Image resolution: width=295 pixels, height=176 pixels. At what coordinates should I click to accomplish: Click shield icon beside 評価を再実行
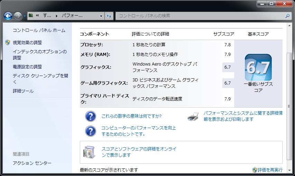(255, 170)
